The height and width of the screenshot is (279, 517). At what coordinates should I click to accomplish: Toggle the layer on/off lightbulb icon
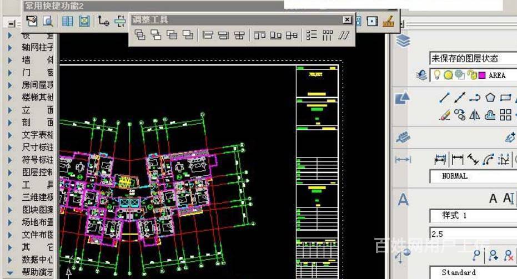(x=437, y=75)
